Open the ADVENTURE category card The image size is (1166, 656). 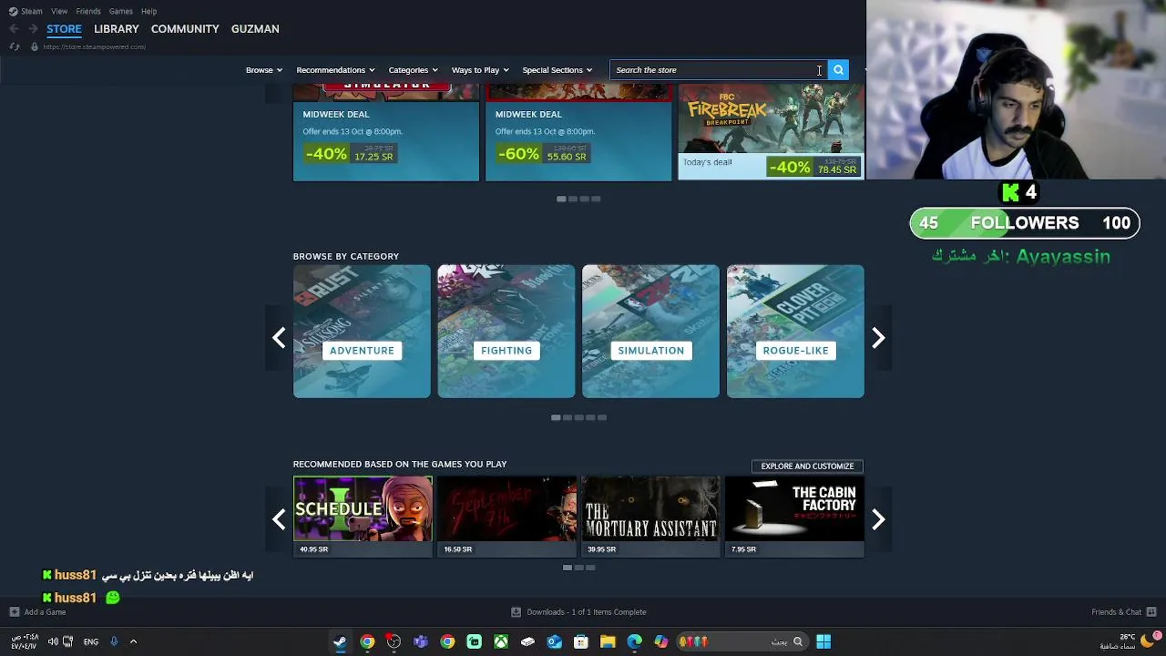pos(362,332)
